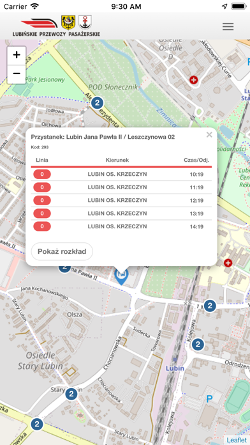
Task: Tap the Lubin anchor coat of arms
Action: 85,22
